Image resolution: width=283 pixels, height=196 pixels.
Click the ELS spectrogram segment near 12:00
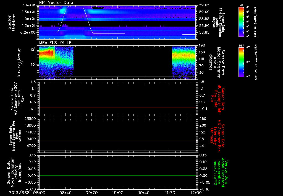[184, 62]
